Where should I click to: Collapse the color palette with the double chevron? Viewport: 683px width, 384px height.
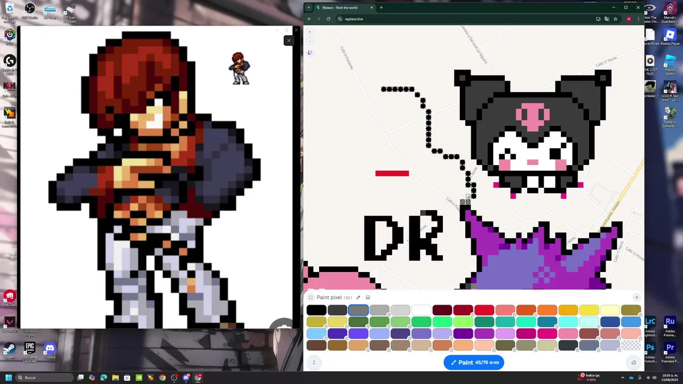tap(314, 363)
